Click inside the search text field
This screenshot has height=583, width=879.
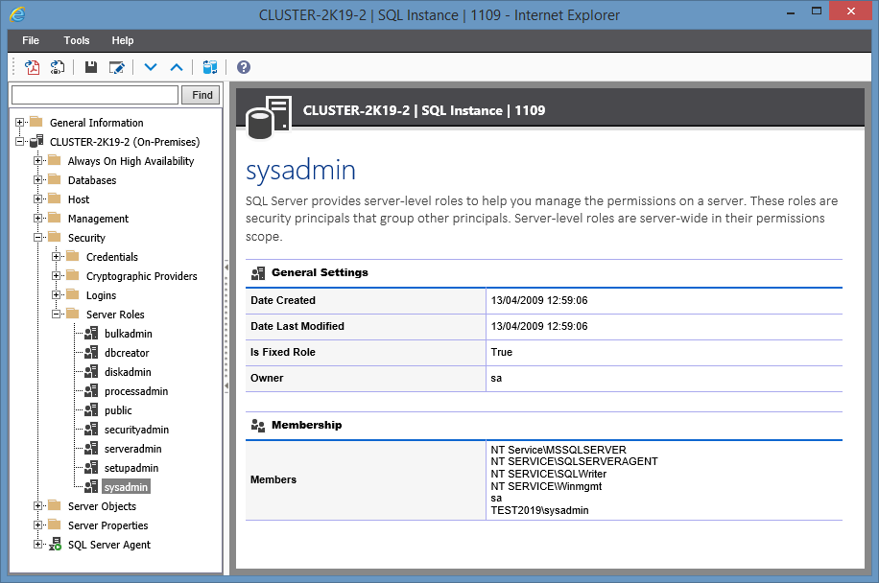pos(93,95)
